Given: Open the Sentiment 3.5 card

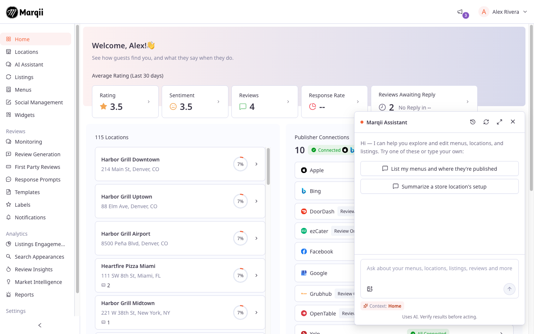Looking at the screenshot, I should click(x=195, y=102).
